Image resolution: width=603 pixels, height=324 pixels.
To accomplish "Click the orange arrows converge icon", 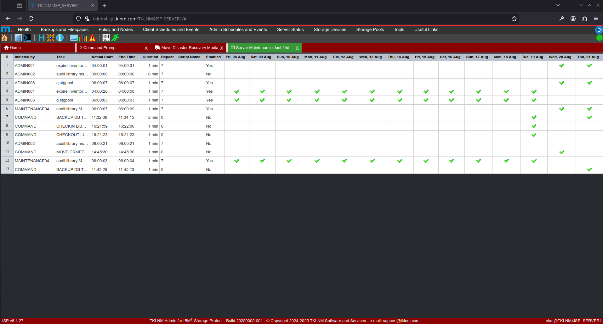I will point(51,38).
